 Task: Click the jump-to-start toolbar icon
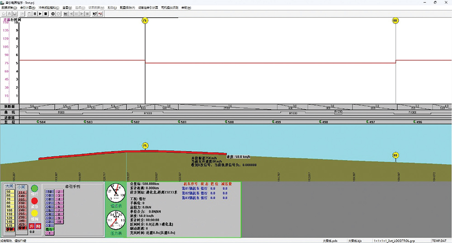tap(65, 14)
